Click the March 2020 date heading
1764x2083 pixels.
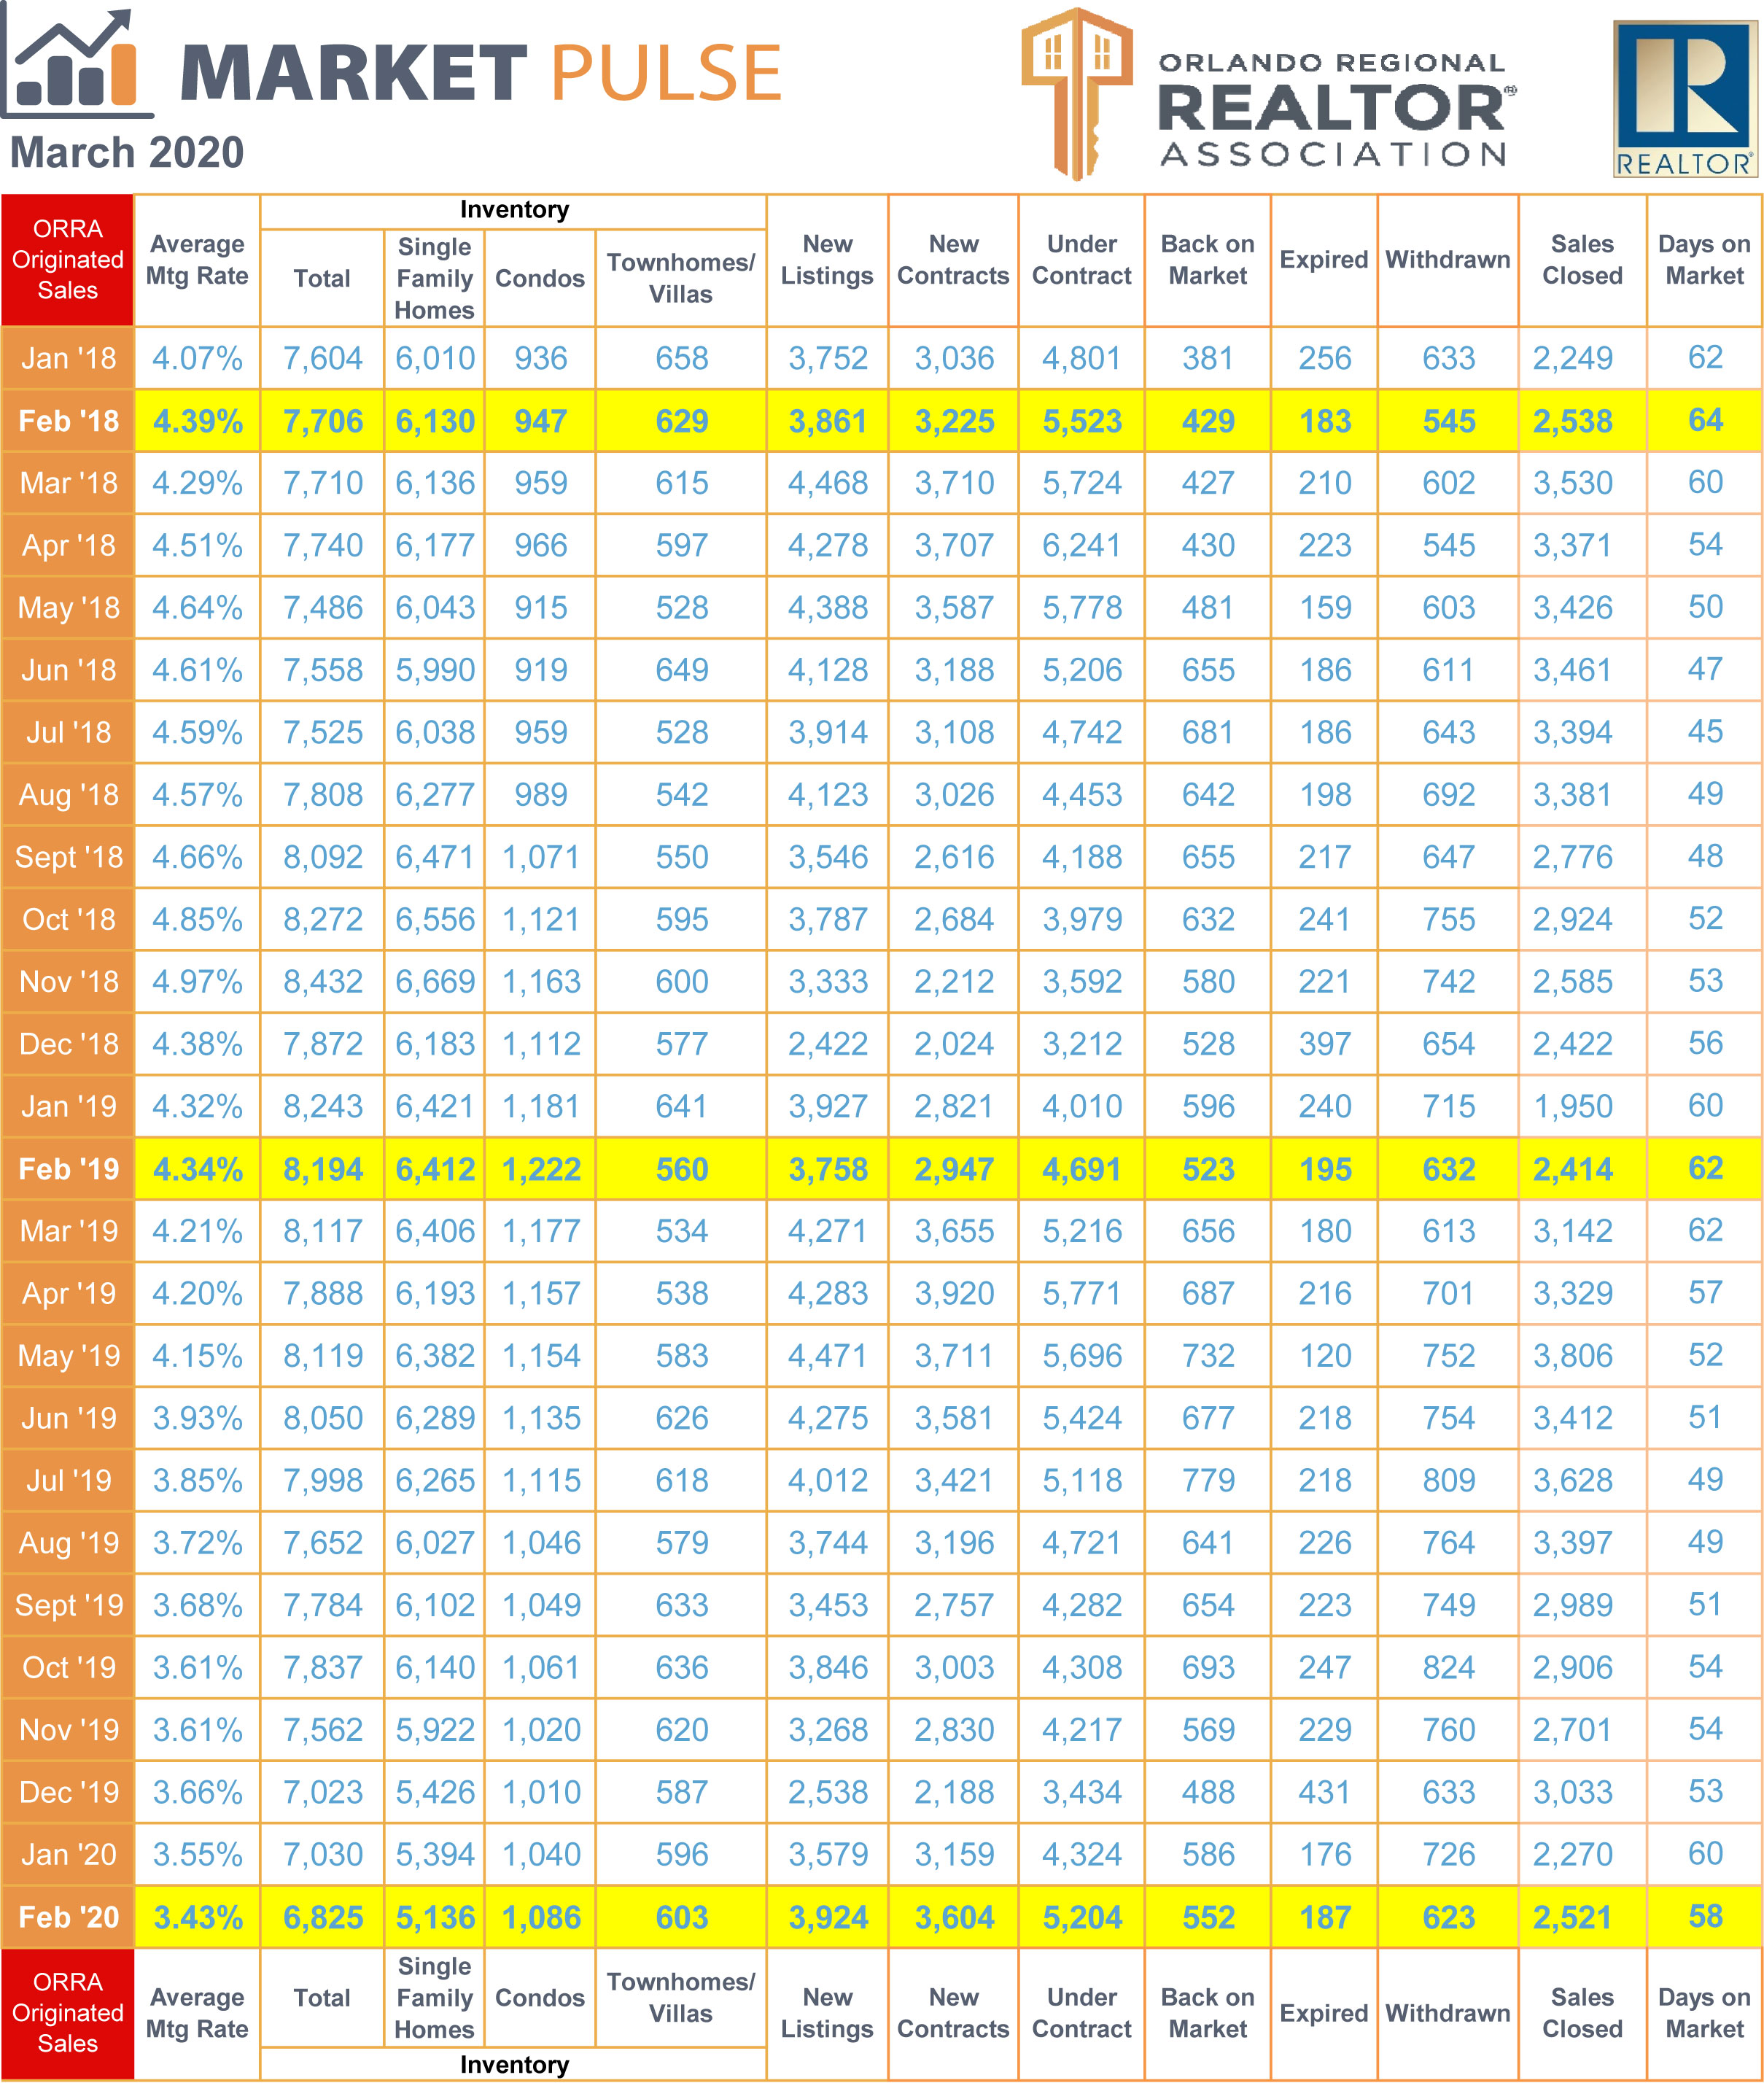tap(127, 153)
